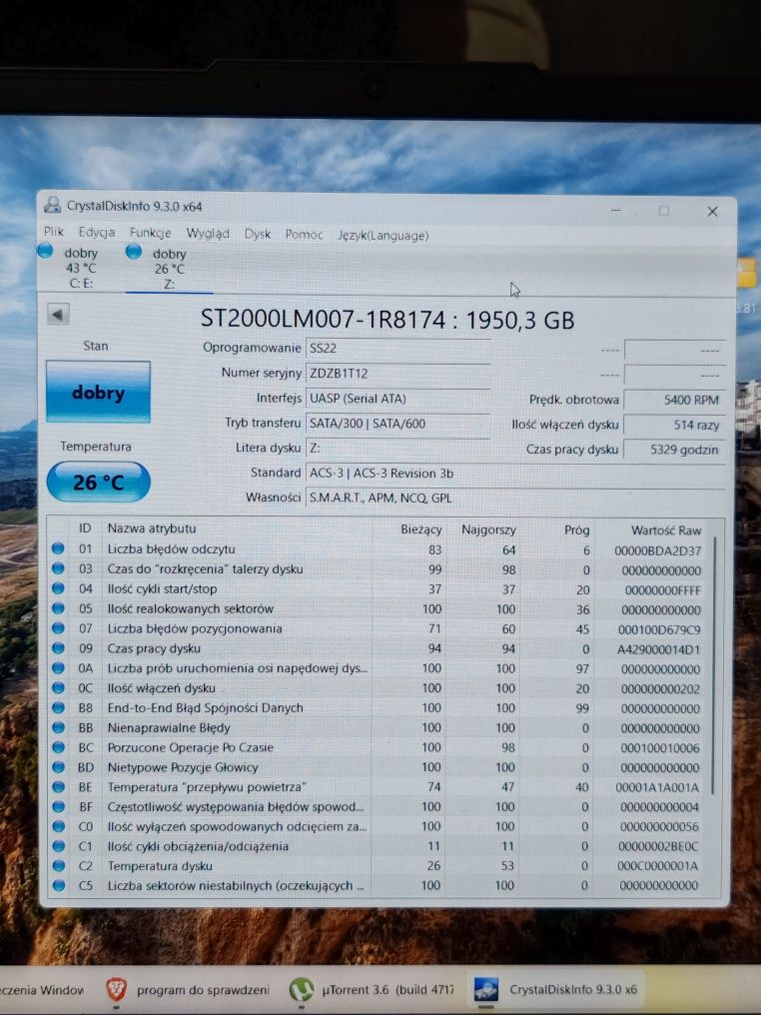Click the Nazwa atrybutu column header
This screenshot has height=1015, width=761.
click(x=152, y=528)
